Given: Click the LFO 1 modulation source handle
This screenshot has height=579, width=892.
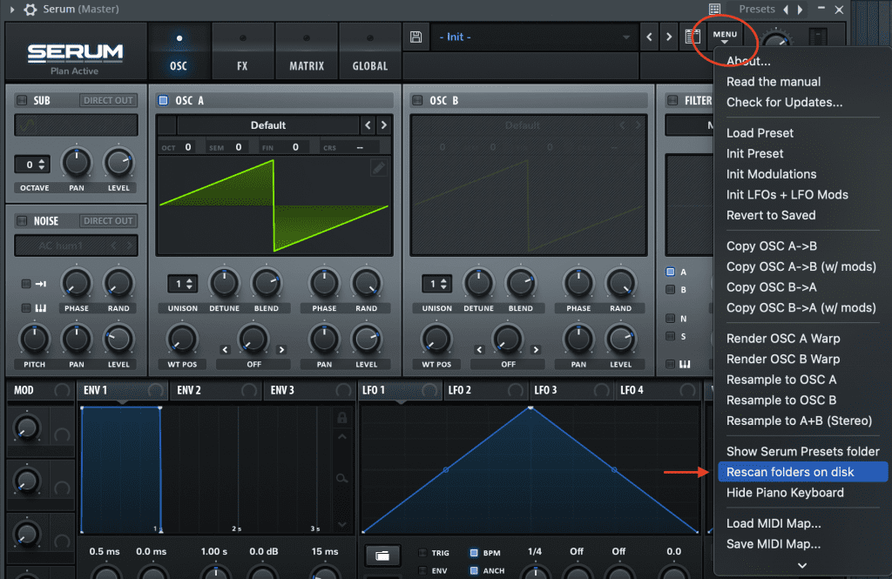Looking at the screenshot, I should tap(429, 390).
